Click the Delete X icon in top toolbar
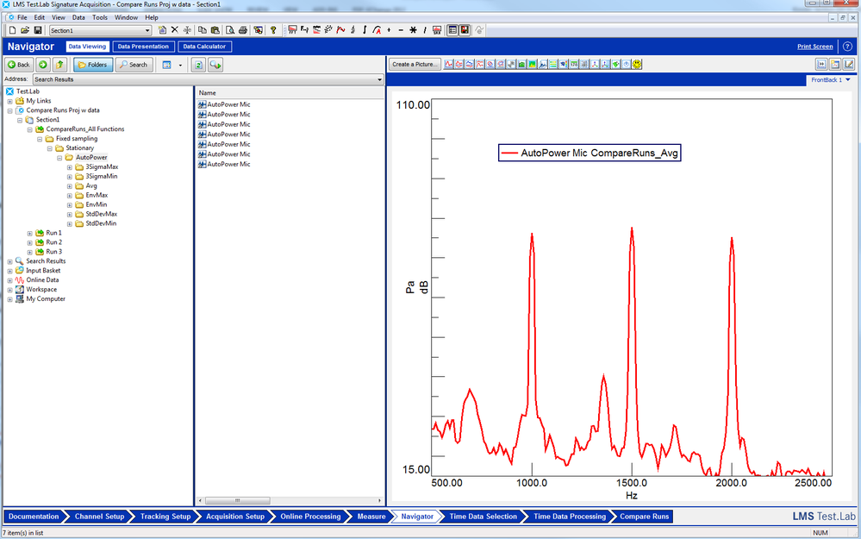This screenshot has width=861, height=539. 175,30
